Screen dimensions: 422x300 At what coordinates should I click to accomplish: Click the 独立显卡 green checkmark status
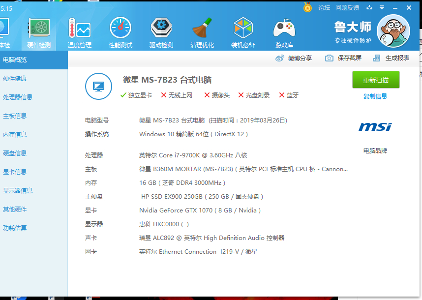point(136,95)
